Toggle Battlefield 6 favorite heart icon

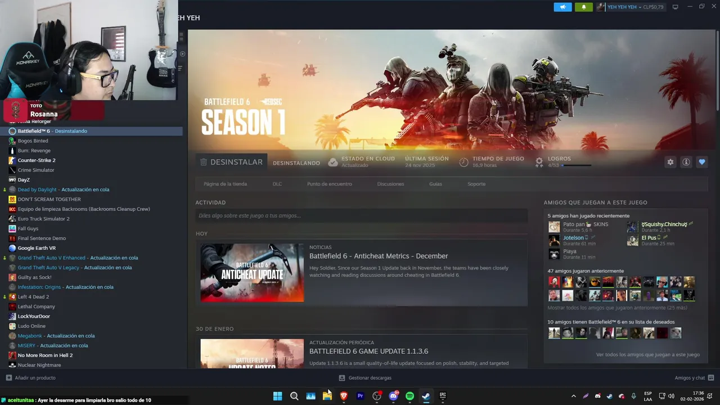tap(701, 162)
